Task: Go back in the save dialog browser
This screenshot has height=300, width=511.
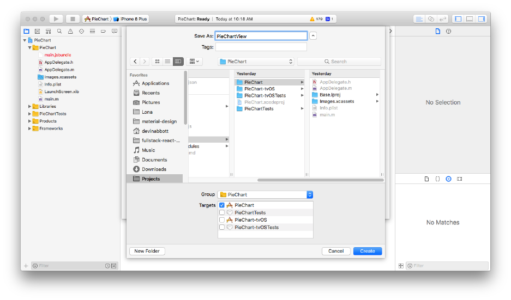Action: (135, 62)
